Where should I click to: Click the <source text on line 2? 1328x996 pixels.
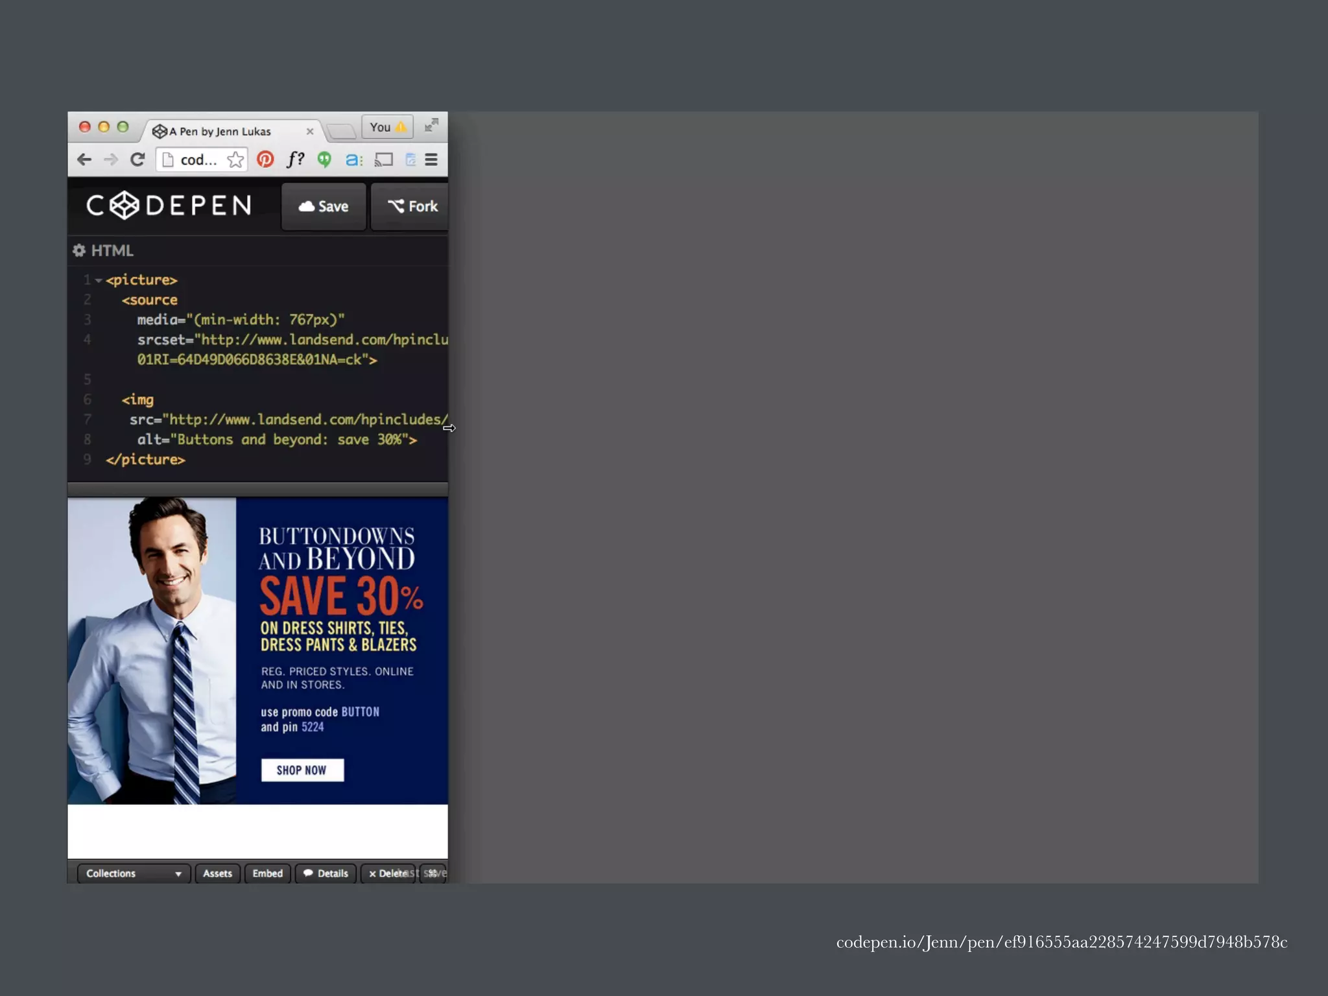(149, 300)
